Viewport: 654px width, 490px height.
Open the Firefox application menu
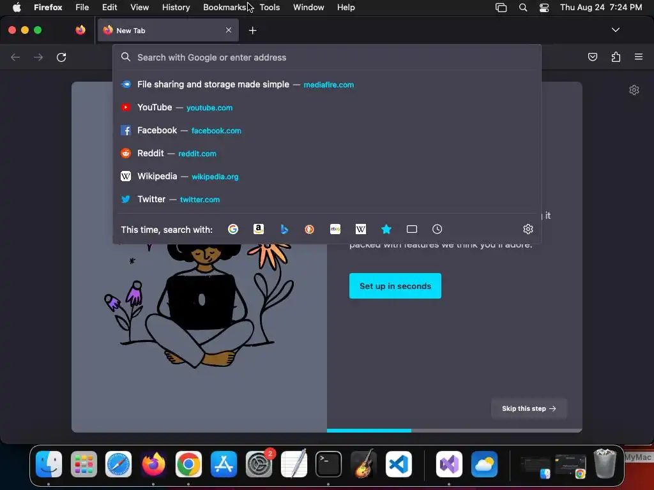coord(48,7)
